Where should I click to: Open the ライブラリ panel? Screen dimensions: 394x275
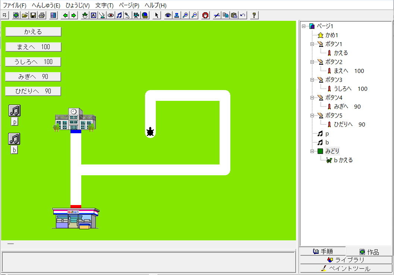coord(346,260)
